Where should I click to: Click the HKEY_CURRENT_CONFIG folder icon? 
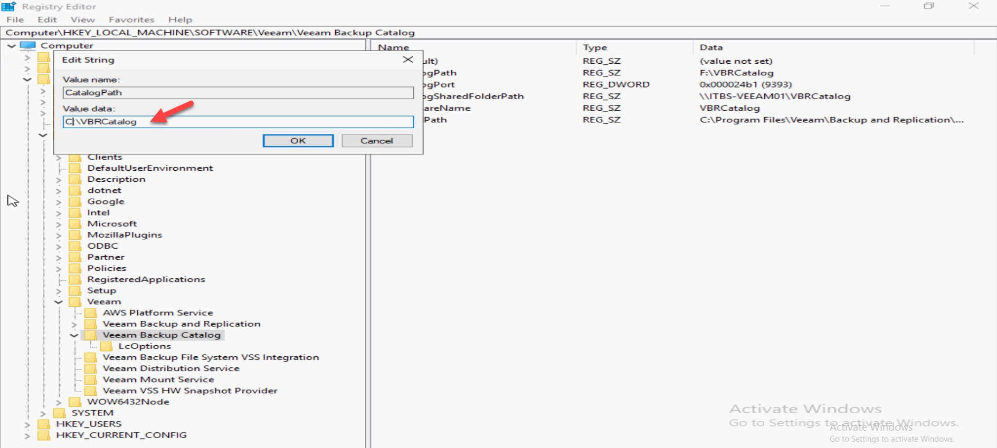44,435
